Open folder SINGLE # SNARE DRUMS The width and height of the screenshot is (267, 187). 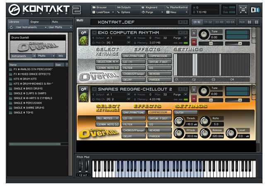[x=27, y=108]
